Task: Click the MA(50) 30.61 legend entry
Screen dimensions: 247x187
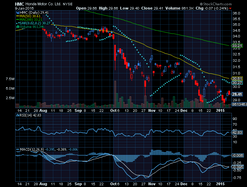Action: [x=28, y=16]
